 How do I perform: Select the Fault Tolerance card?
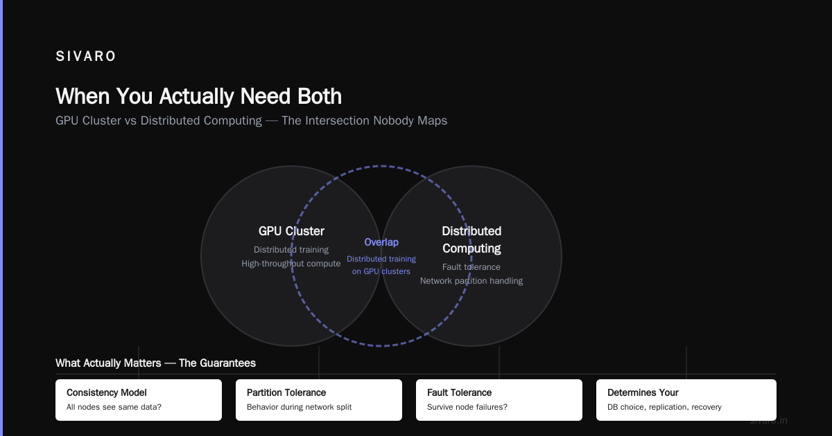(499, 400)
